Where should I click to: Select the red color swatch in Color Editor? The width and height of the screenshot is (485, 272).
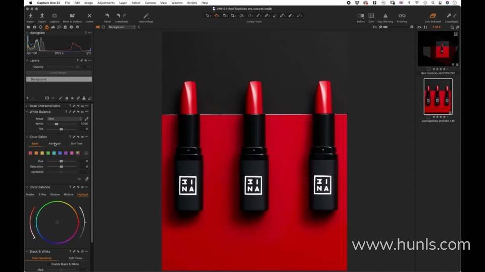coord(30,153)
